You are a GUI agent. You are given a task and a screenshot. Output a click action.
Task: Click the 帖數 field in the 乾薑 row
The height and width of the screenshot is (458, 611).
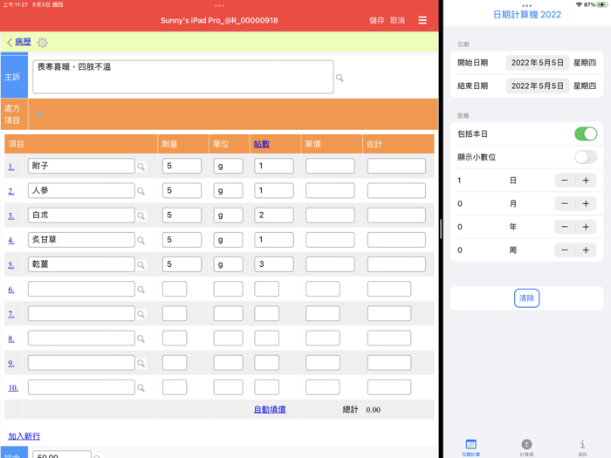tap(274, 264)
